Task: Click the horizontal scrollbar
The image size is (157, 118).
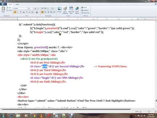Action: [x=66, y=109]
